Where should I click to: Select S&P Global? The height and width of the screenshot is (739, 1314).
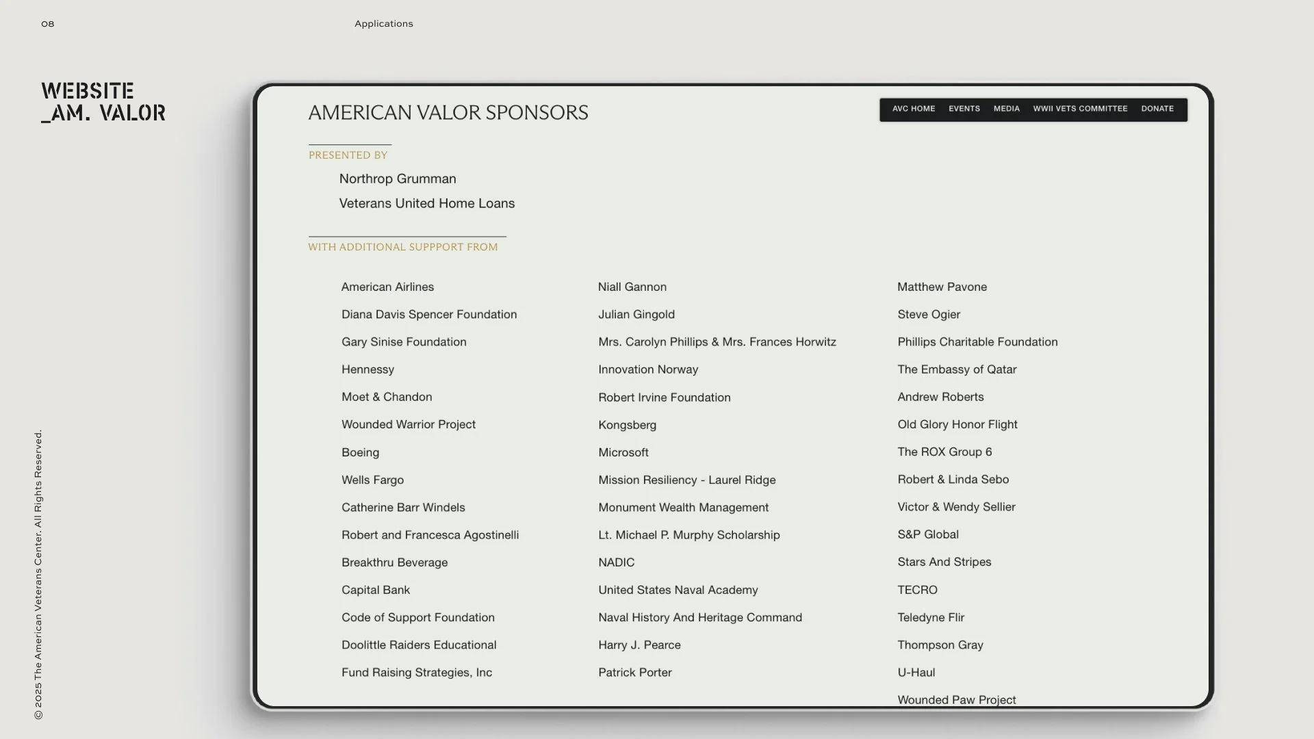tap(928, 534)
